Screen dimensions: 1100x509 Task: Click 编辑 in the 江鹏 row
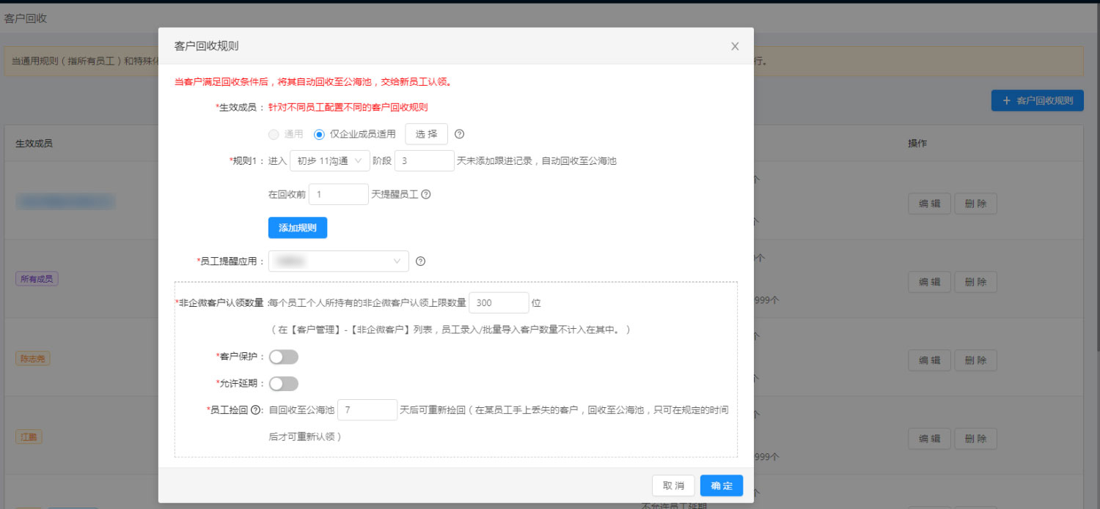pos(930,439)
